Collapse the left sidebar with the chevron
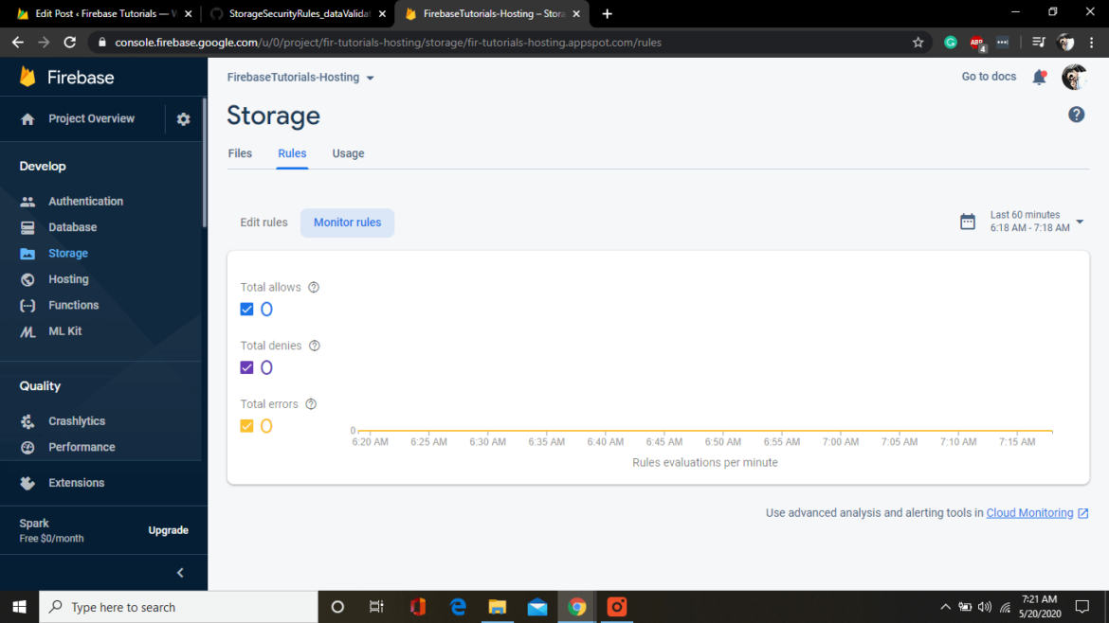Viewport: 1109px width, 623px height. pos(178,572)
